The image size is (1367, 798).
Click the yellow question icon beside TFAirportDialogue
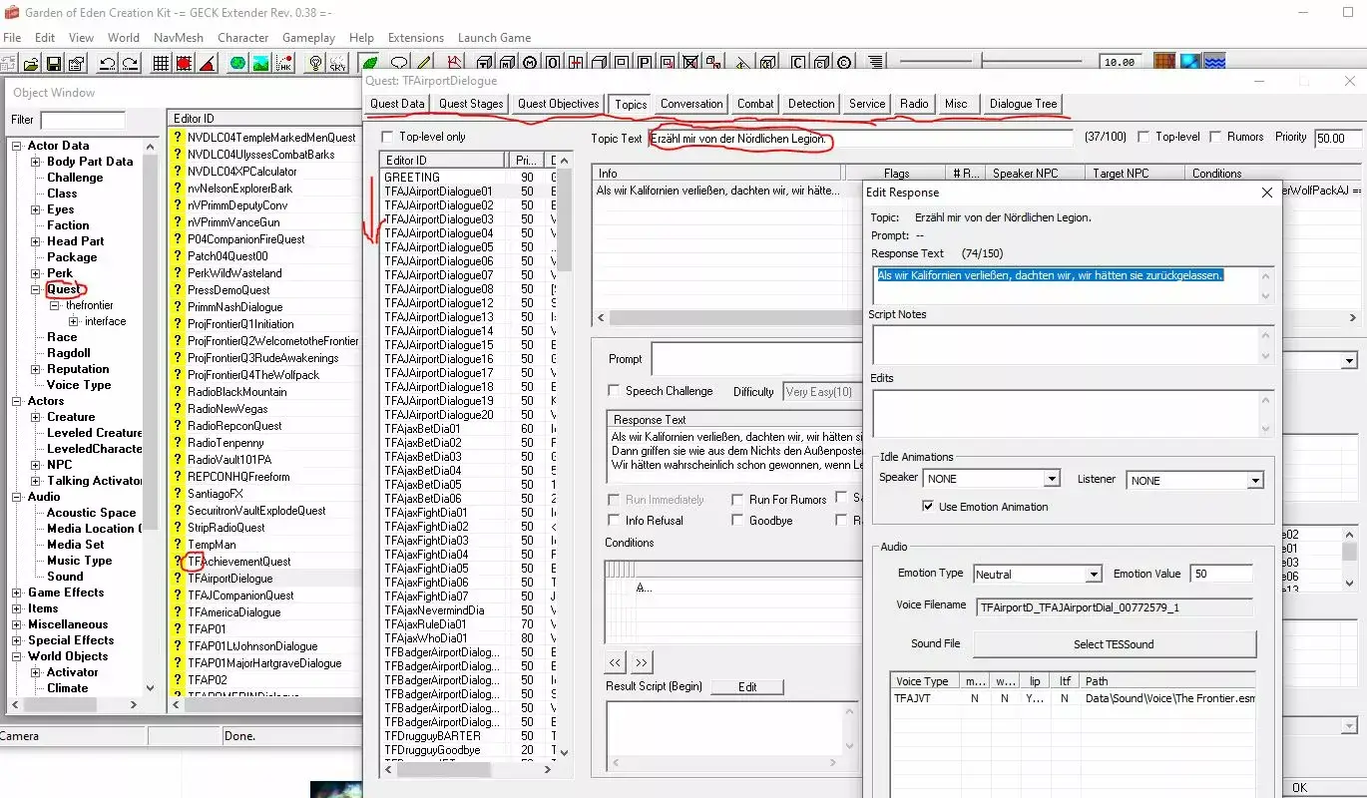coord(179,579)
